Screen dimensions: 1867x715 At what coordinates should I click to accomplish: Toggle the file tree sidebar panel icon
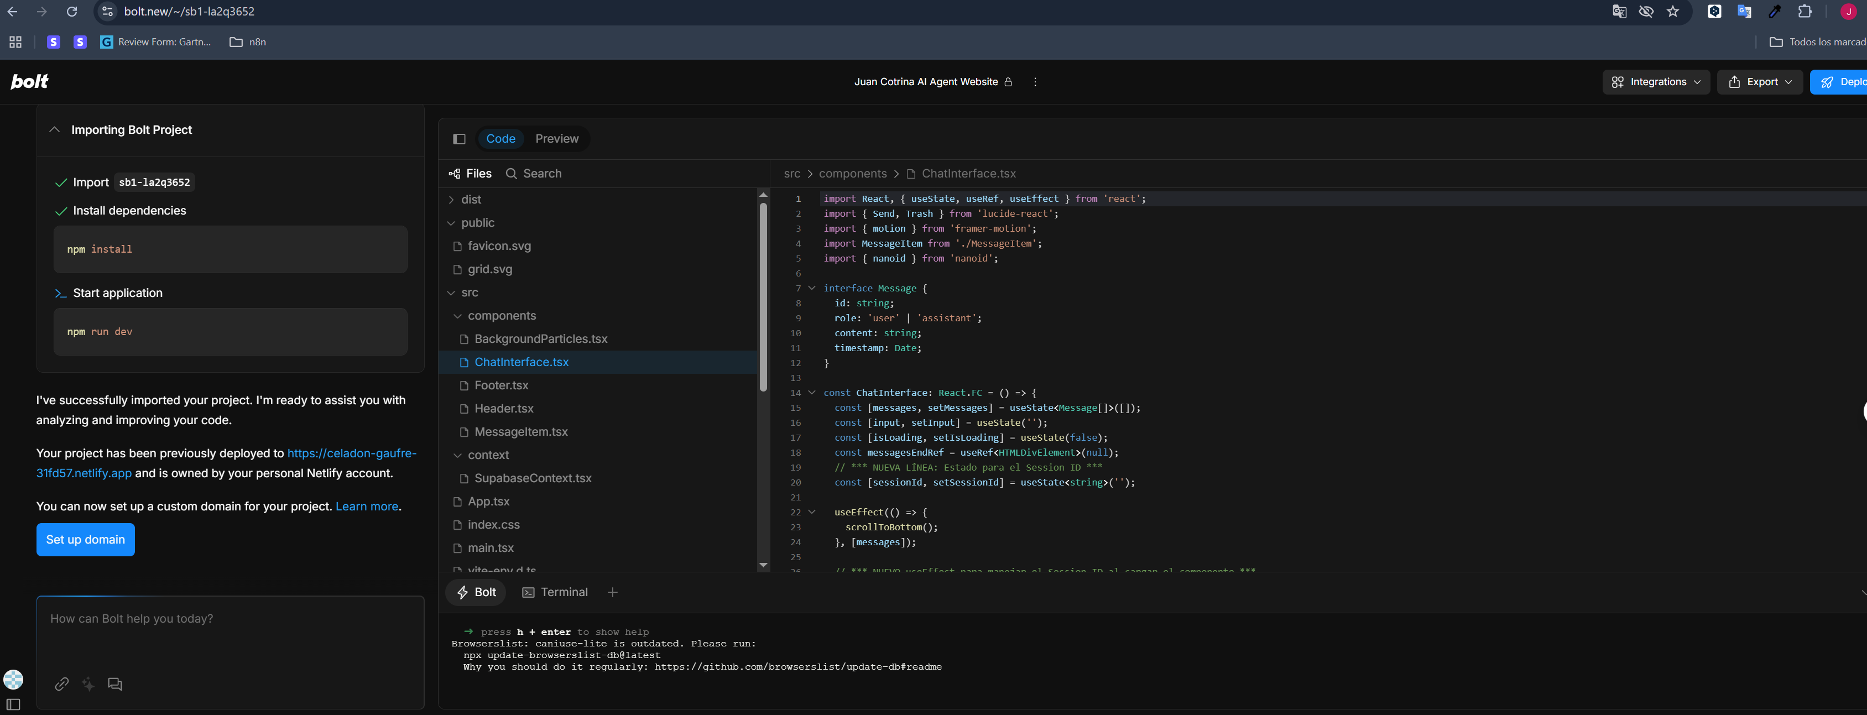459,138
